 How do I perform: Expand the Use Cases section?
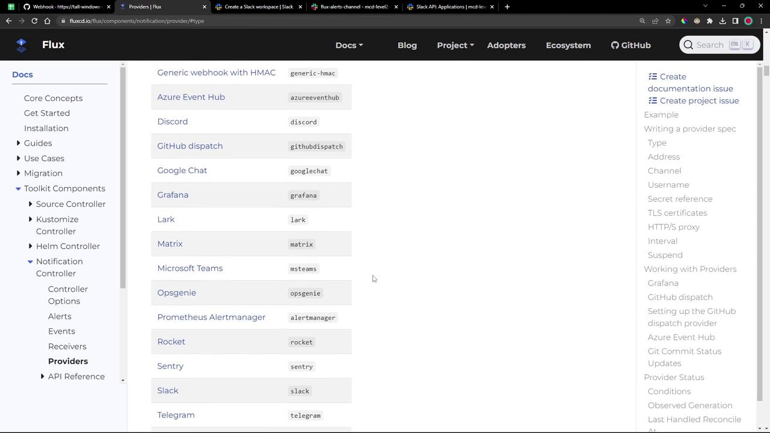pos(18,158)
